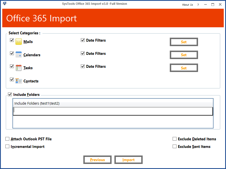Toggle Date Filters checkbox for Tasks
Viewport: 226px width, 169px height.
[x=83, y=66]
